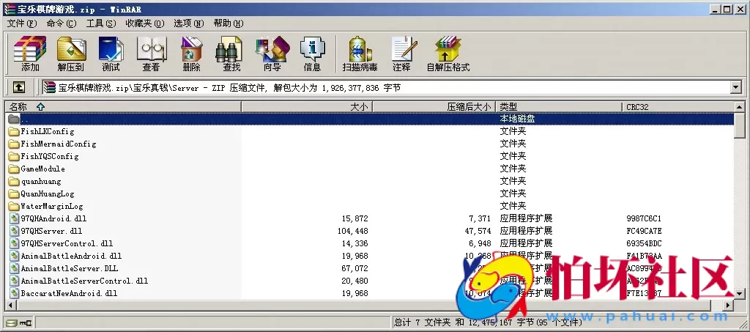The image size is (750, 332).
Task: Open the 工具(S) menu
Action: [x=101, y=23]
